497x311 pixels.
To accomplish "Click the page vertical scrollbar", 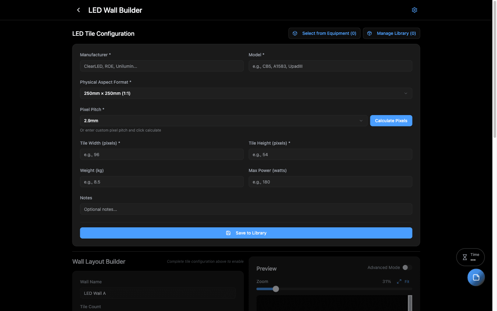I will pyautogui.click(x=495, y=69).
